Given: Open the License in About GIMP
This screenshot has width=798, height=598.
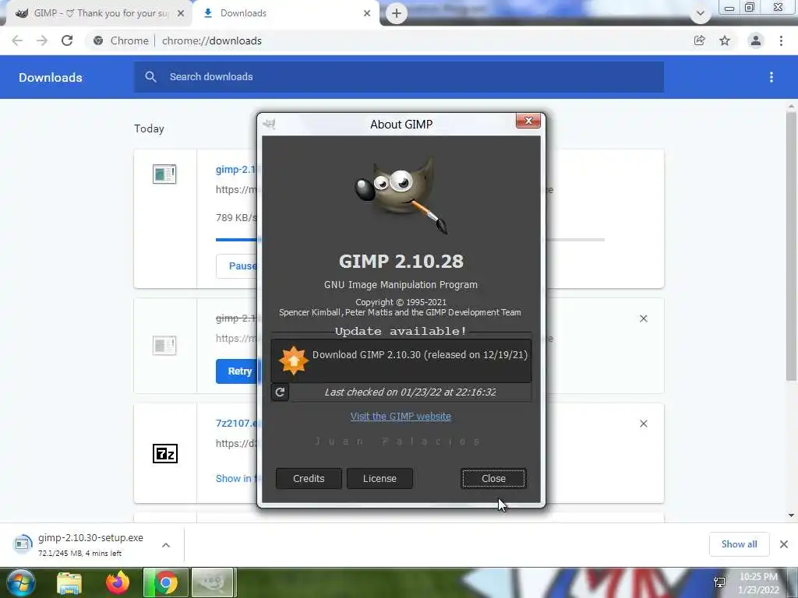Looking at the screenshot, I should (380, 479).
